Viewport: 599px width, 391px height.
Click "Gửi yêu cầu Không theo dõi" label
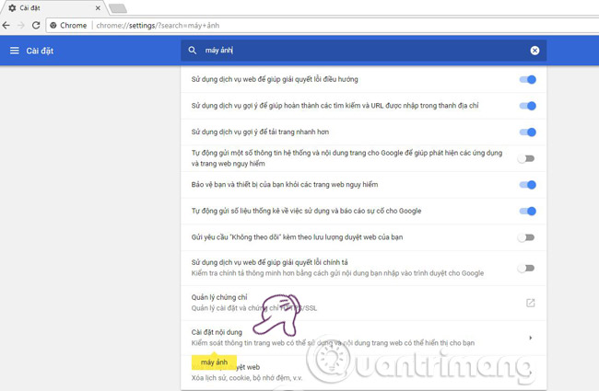pyautogui.click(x=297, y=237)
